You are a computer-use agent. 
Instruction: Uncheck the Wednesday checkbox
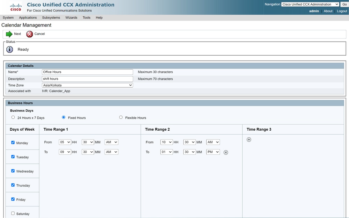tap(13, 171)
